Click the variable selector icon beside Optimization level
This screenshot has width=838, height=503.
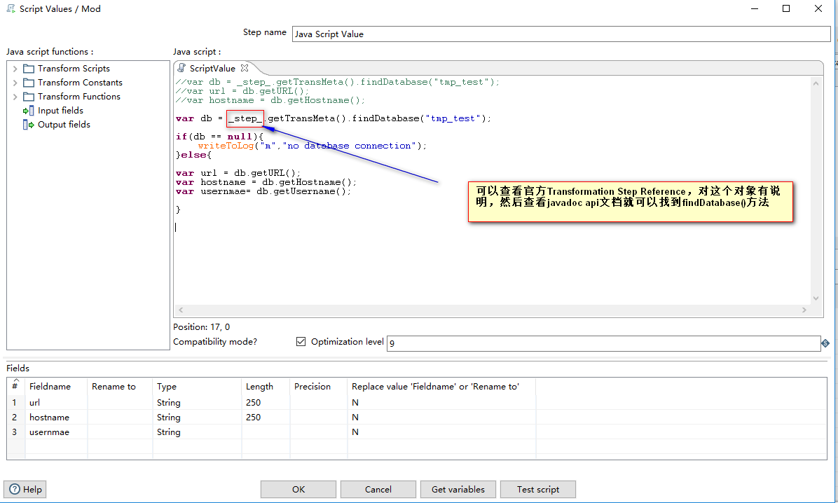(x=825, y=343)
